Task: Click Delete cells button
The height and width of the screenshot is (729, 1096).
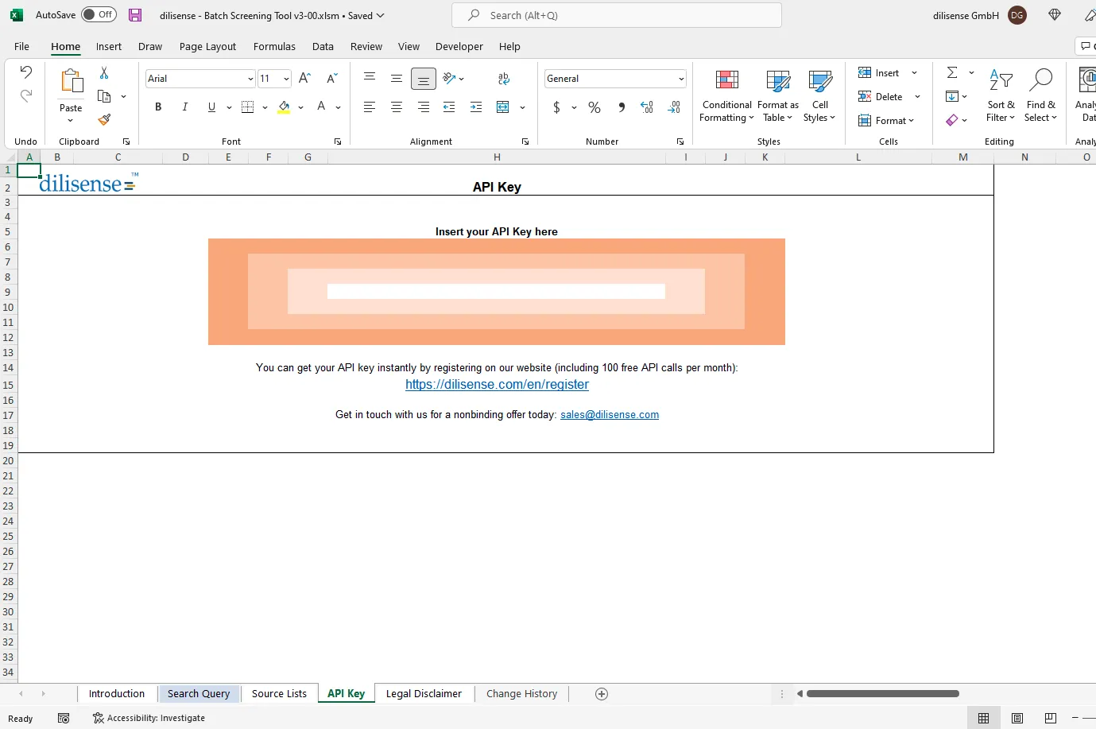Action: point(881,97)
